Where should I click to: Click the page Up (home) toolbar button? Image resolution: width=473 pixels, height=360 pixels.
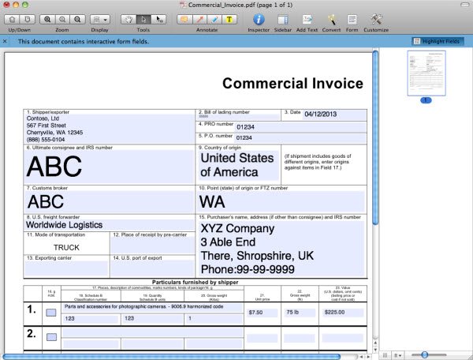(12, 19)
